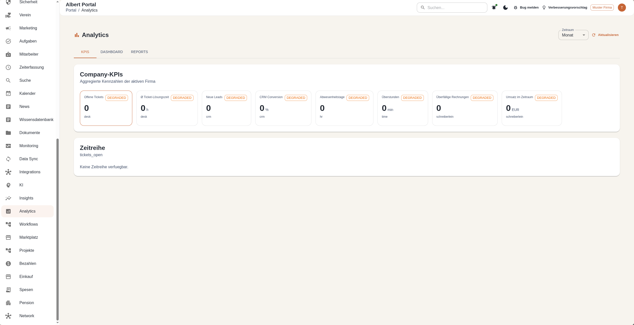Open the Spesen receipt icon

point(8,290)
